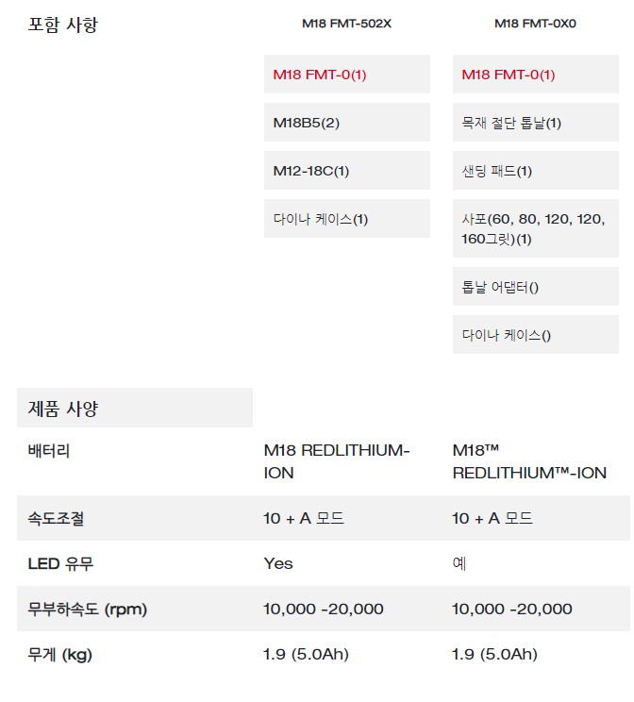Screen dimensions: 634x702
Task: Select the M18B5(2) included item box
Action: click(346, 123)
